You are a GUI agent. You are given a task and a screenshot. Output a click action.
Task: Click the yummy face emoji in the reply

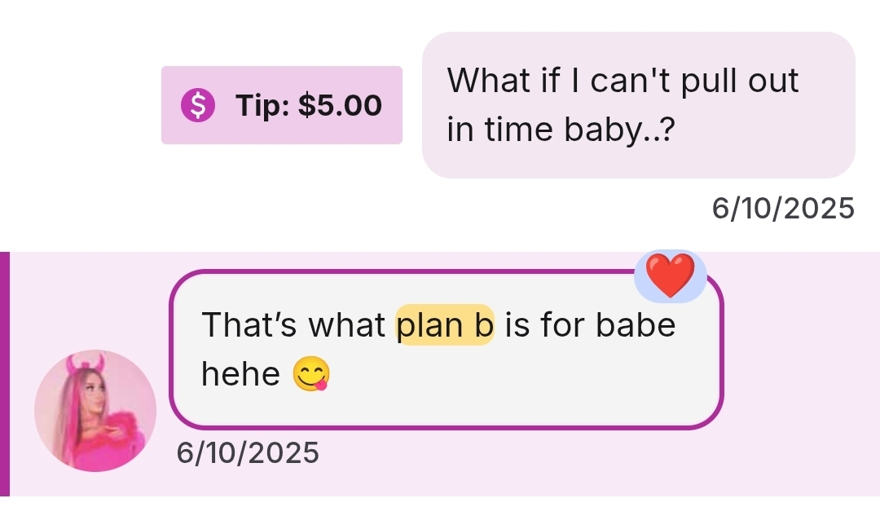point(314,374)
